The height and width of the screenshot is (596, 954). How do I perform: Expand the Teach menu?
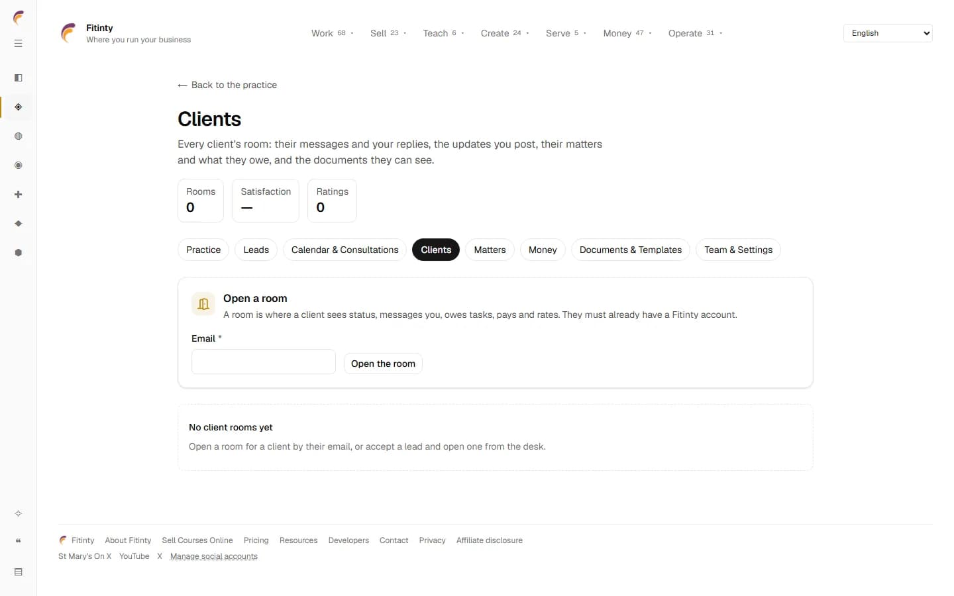click(443, 33)
